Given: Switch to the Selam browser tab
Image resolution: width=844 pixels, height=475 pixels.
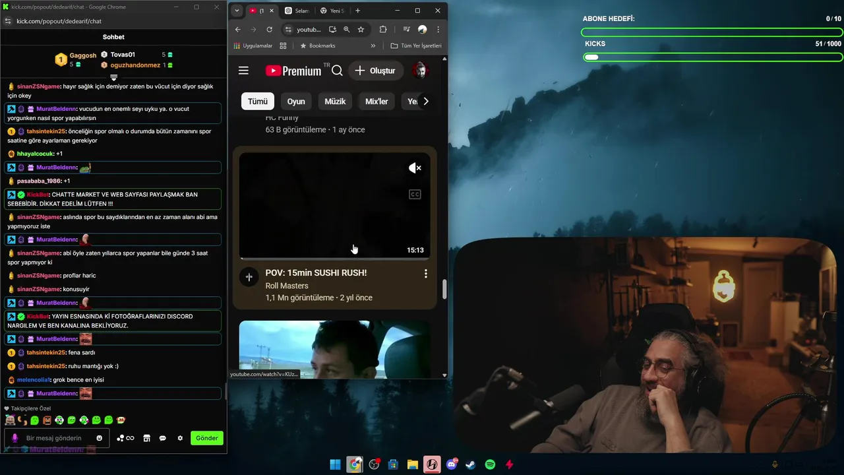Looking at the screenshot, I should click(297, 11).
